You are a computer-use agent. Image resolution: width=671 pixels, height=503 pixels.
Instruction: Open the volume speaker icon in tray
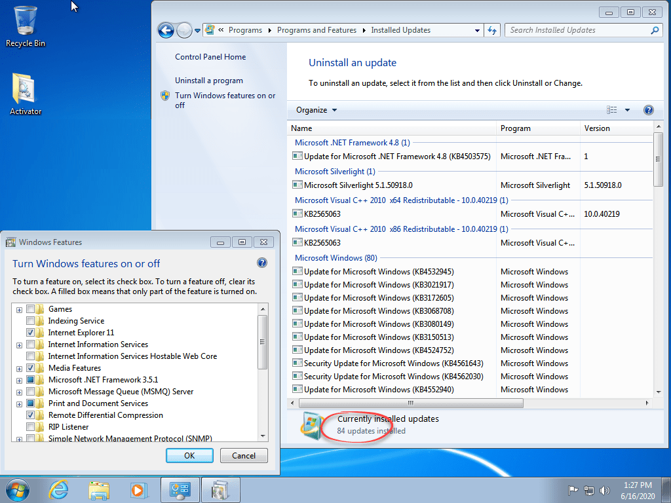click(x=604, y=490)
